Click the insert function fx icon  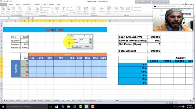pos(28,18)
